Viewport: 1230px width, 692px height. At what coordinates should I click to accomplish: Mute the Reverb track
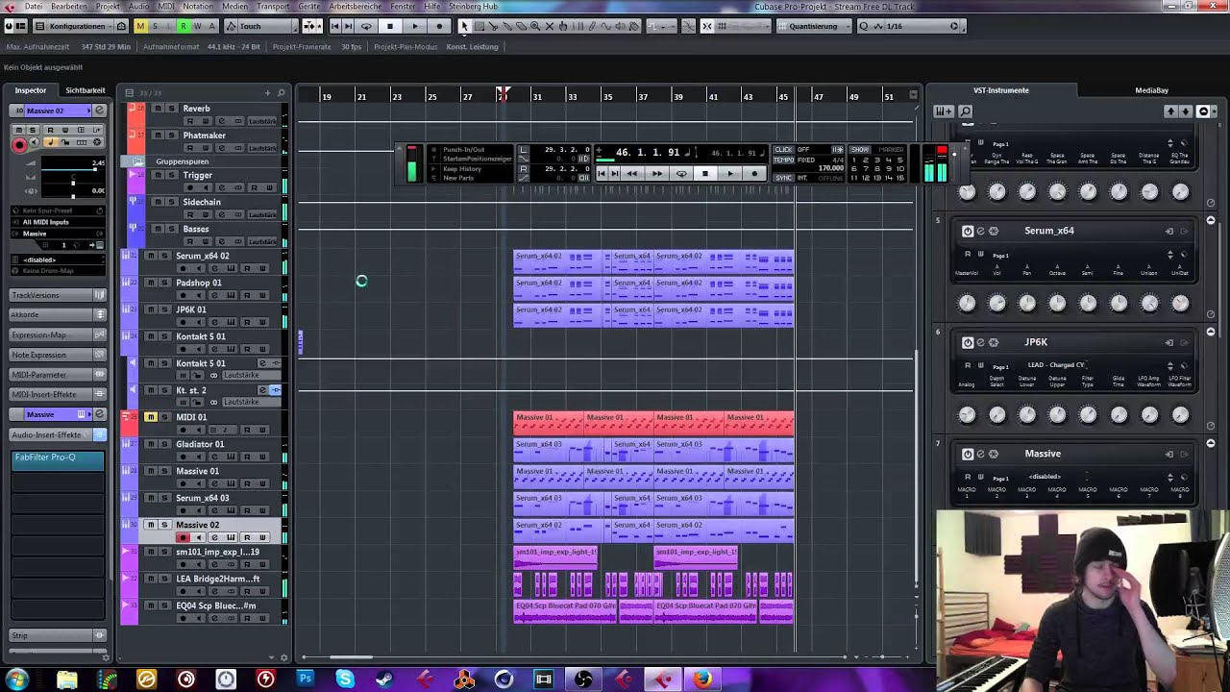tap(158, 109)
